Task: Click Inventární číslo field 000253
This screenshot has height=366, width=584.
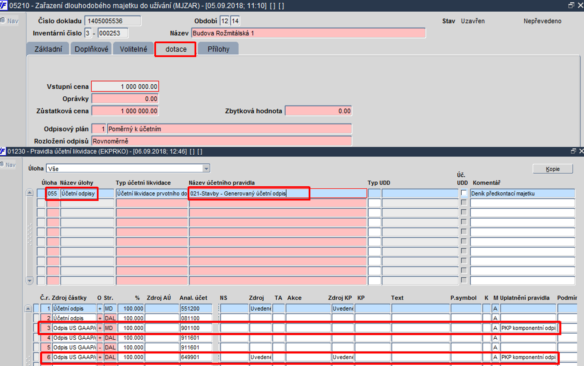Action: pyautogui.click(x=112, y=33)
